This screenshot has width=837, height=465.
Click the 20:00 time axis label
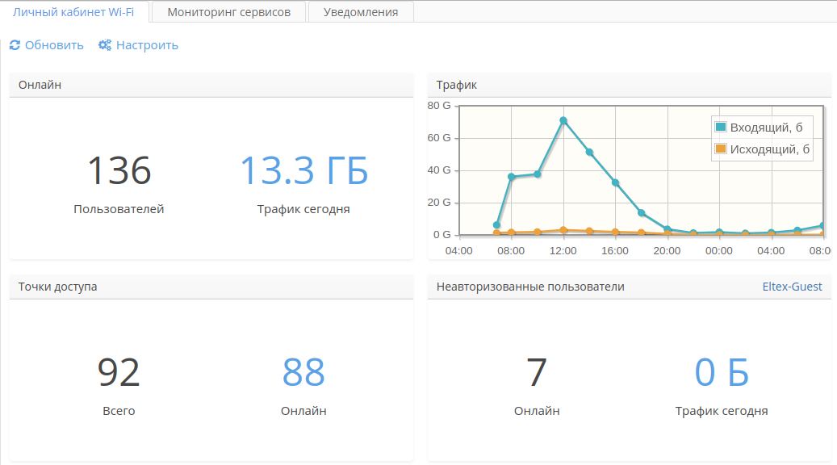pos(667,251)
